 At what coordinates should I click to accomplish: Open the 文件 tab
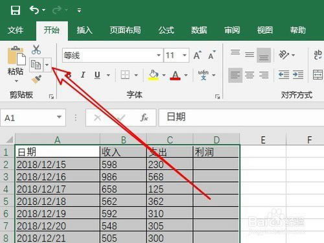tap(16, 30)
